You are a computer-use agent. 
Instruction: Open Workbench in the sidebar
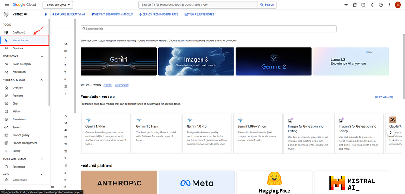tap(19, 72)
